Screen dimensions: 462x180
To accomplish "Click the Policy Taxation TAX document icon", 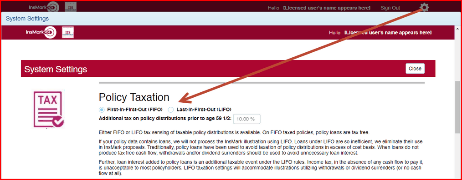I will pyautogui.click(x=48, y=110).
